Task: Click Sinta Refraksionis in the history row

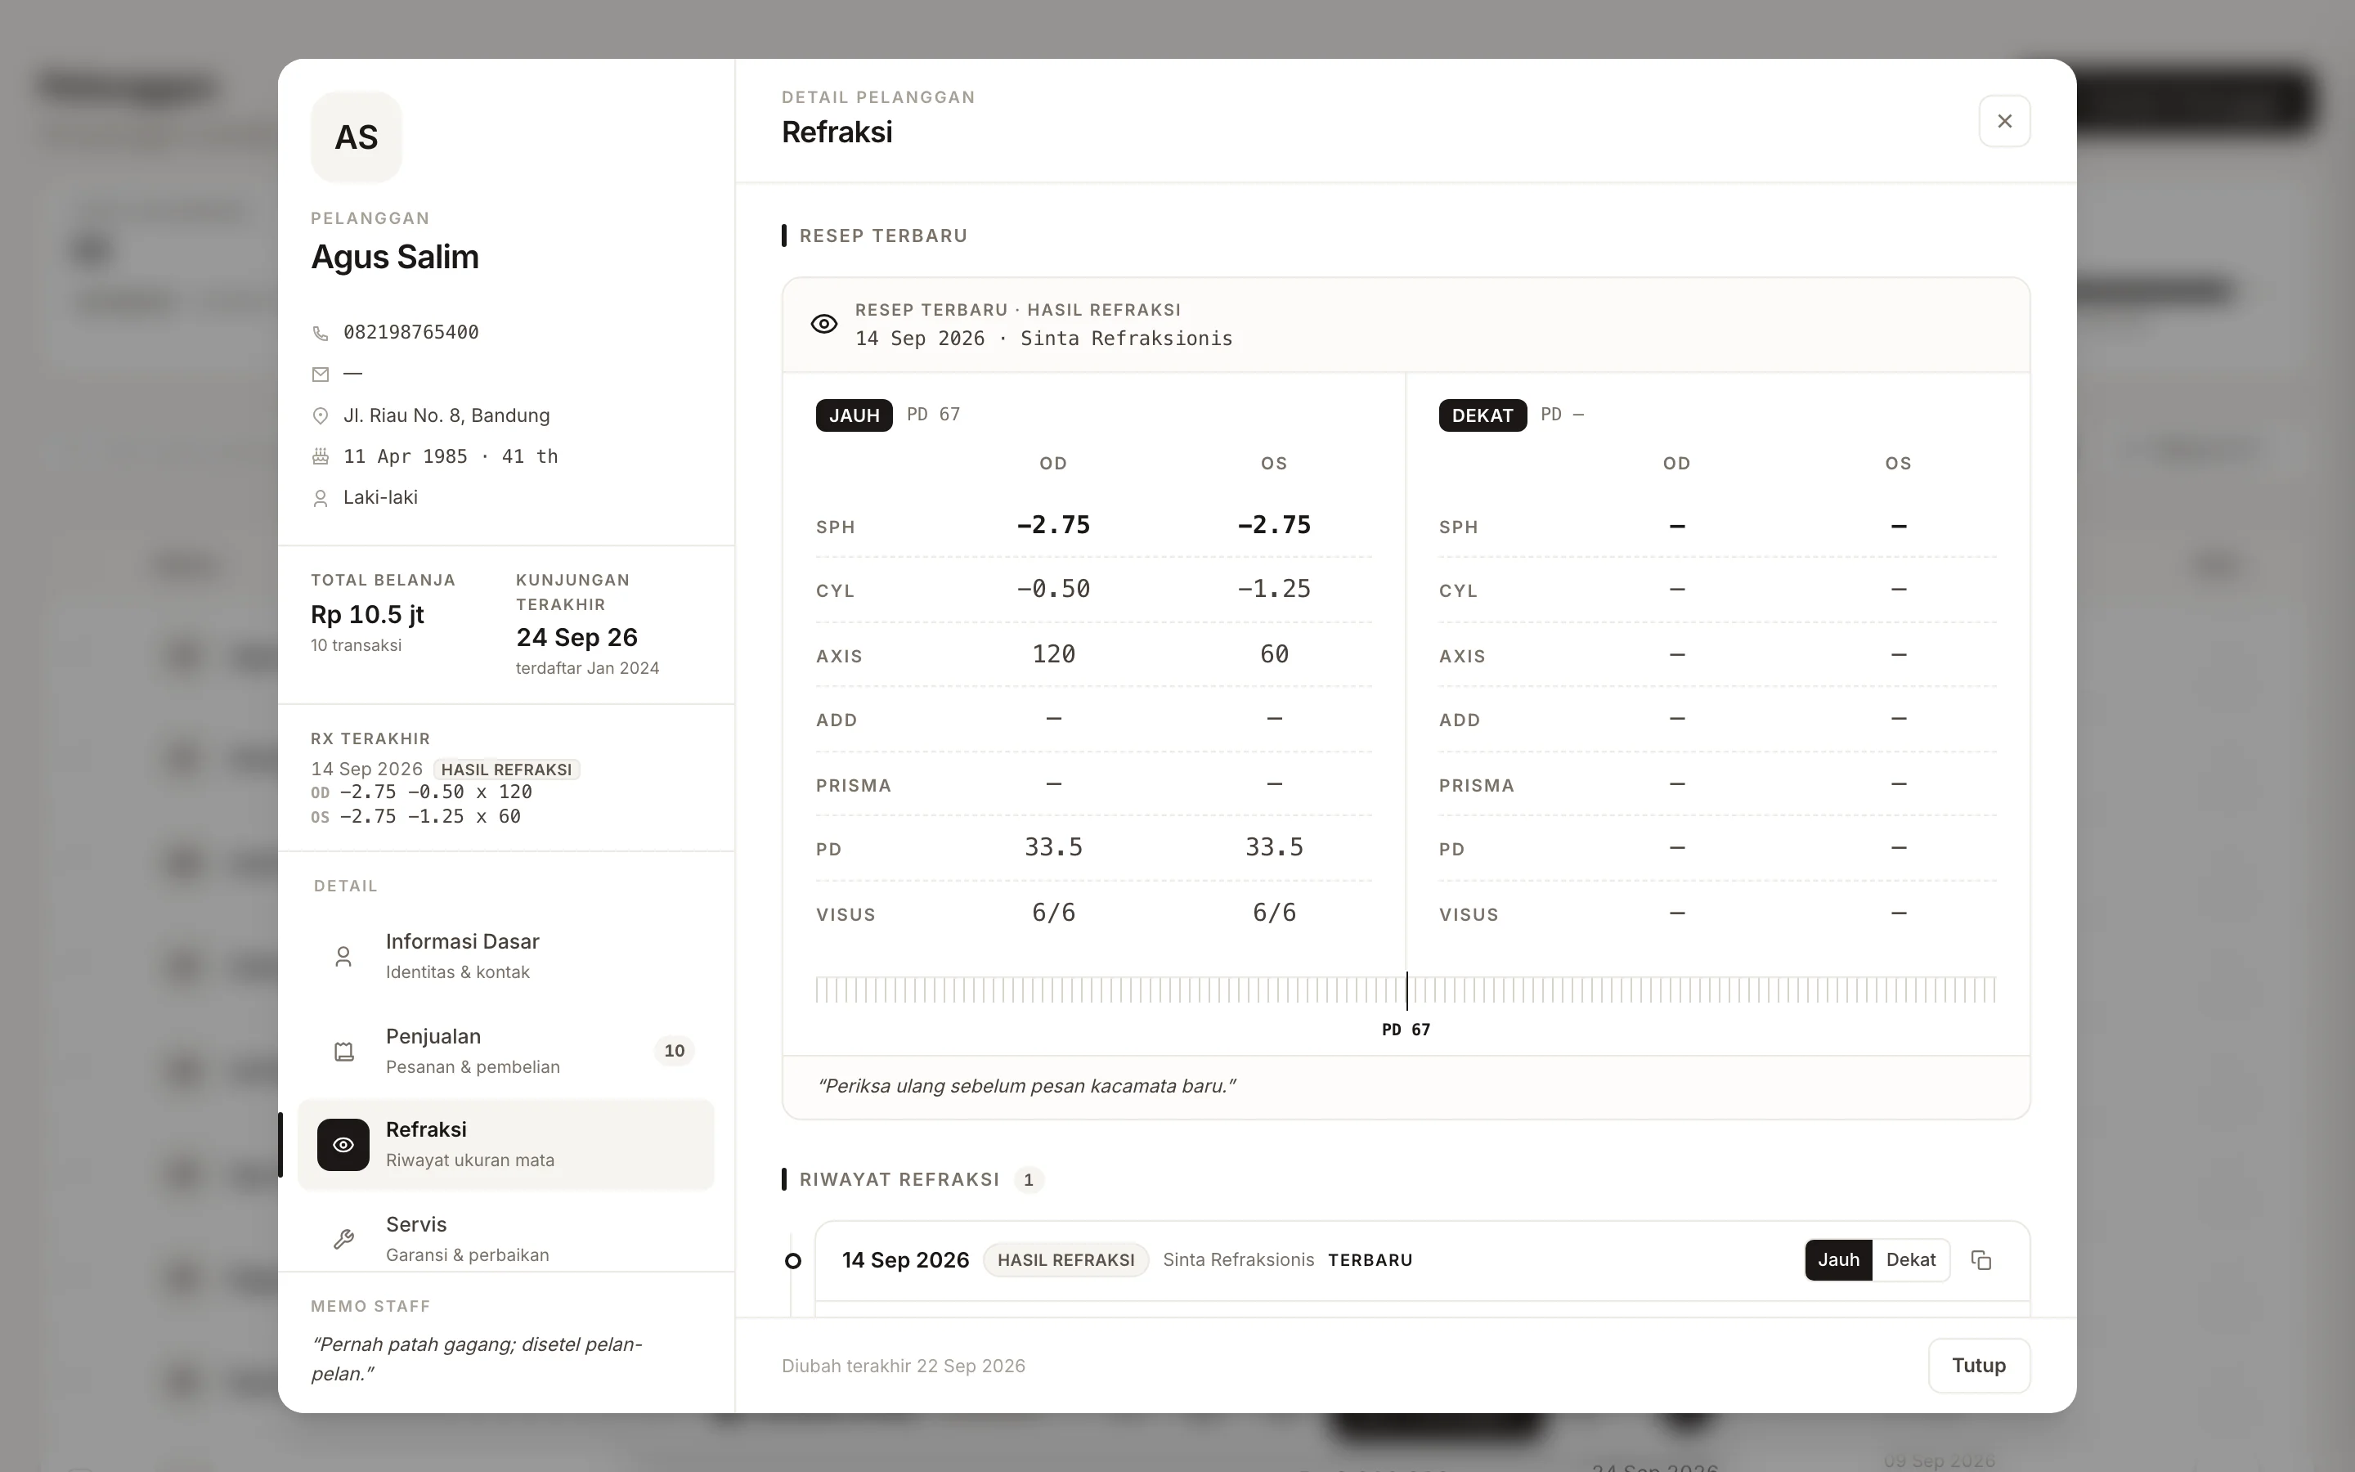Action: click(1238, 1259)
